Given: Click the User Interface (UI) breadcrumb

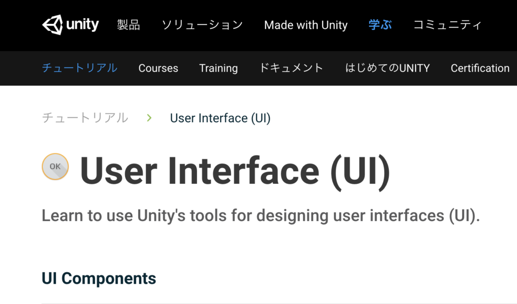Looking at the screenshot, I should (x=220, y=118).
